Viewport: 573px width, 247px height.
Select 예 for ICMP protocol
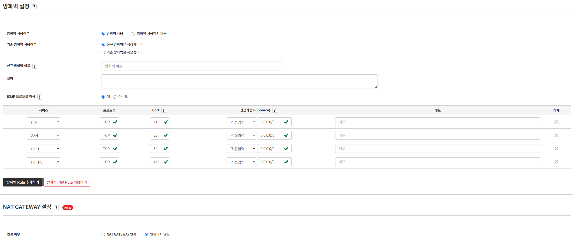coord(103,97)
